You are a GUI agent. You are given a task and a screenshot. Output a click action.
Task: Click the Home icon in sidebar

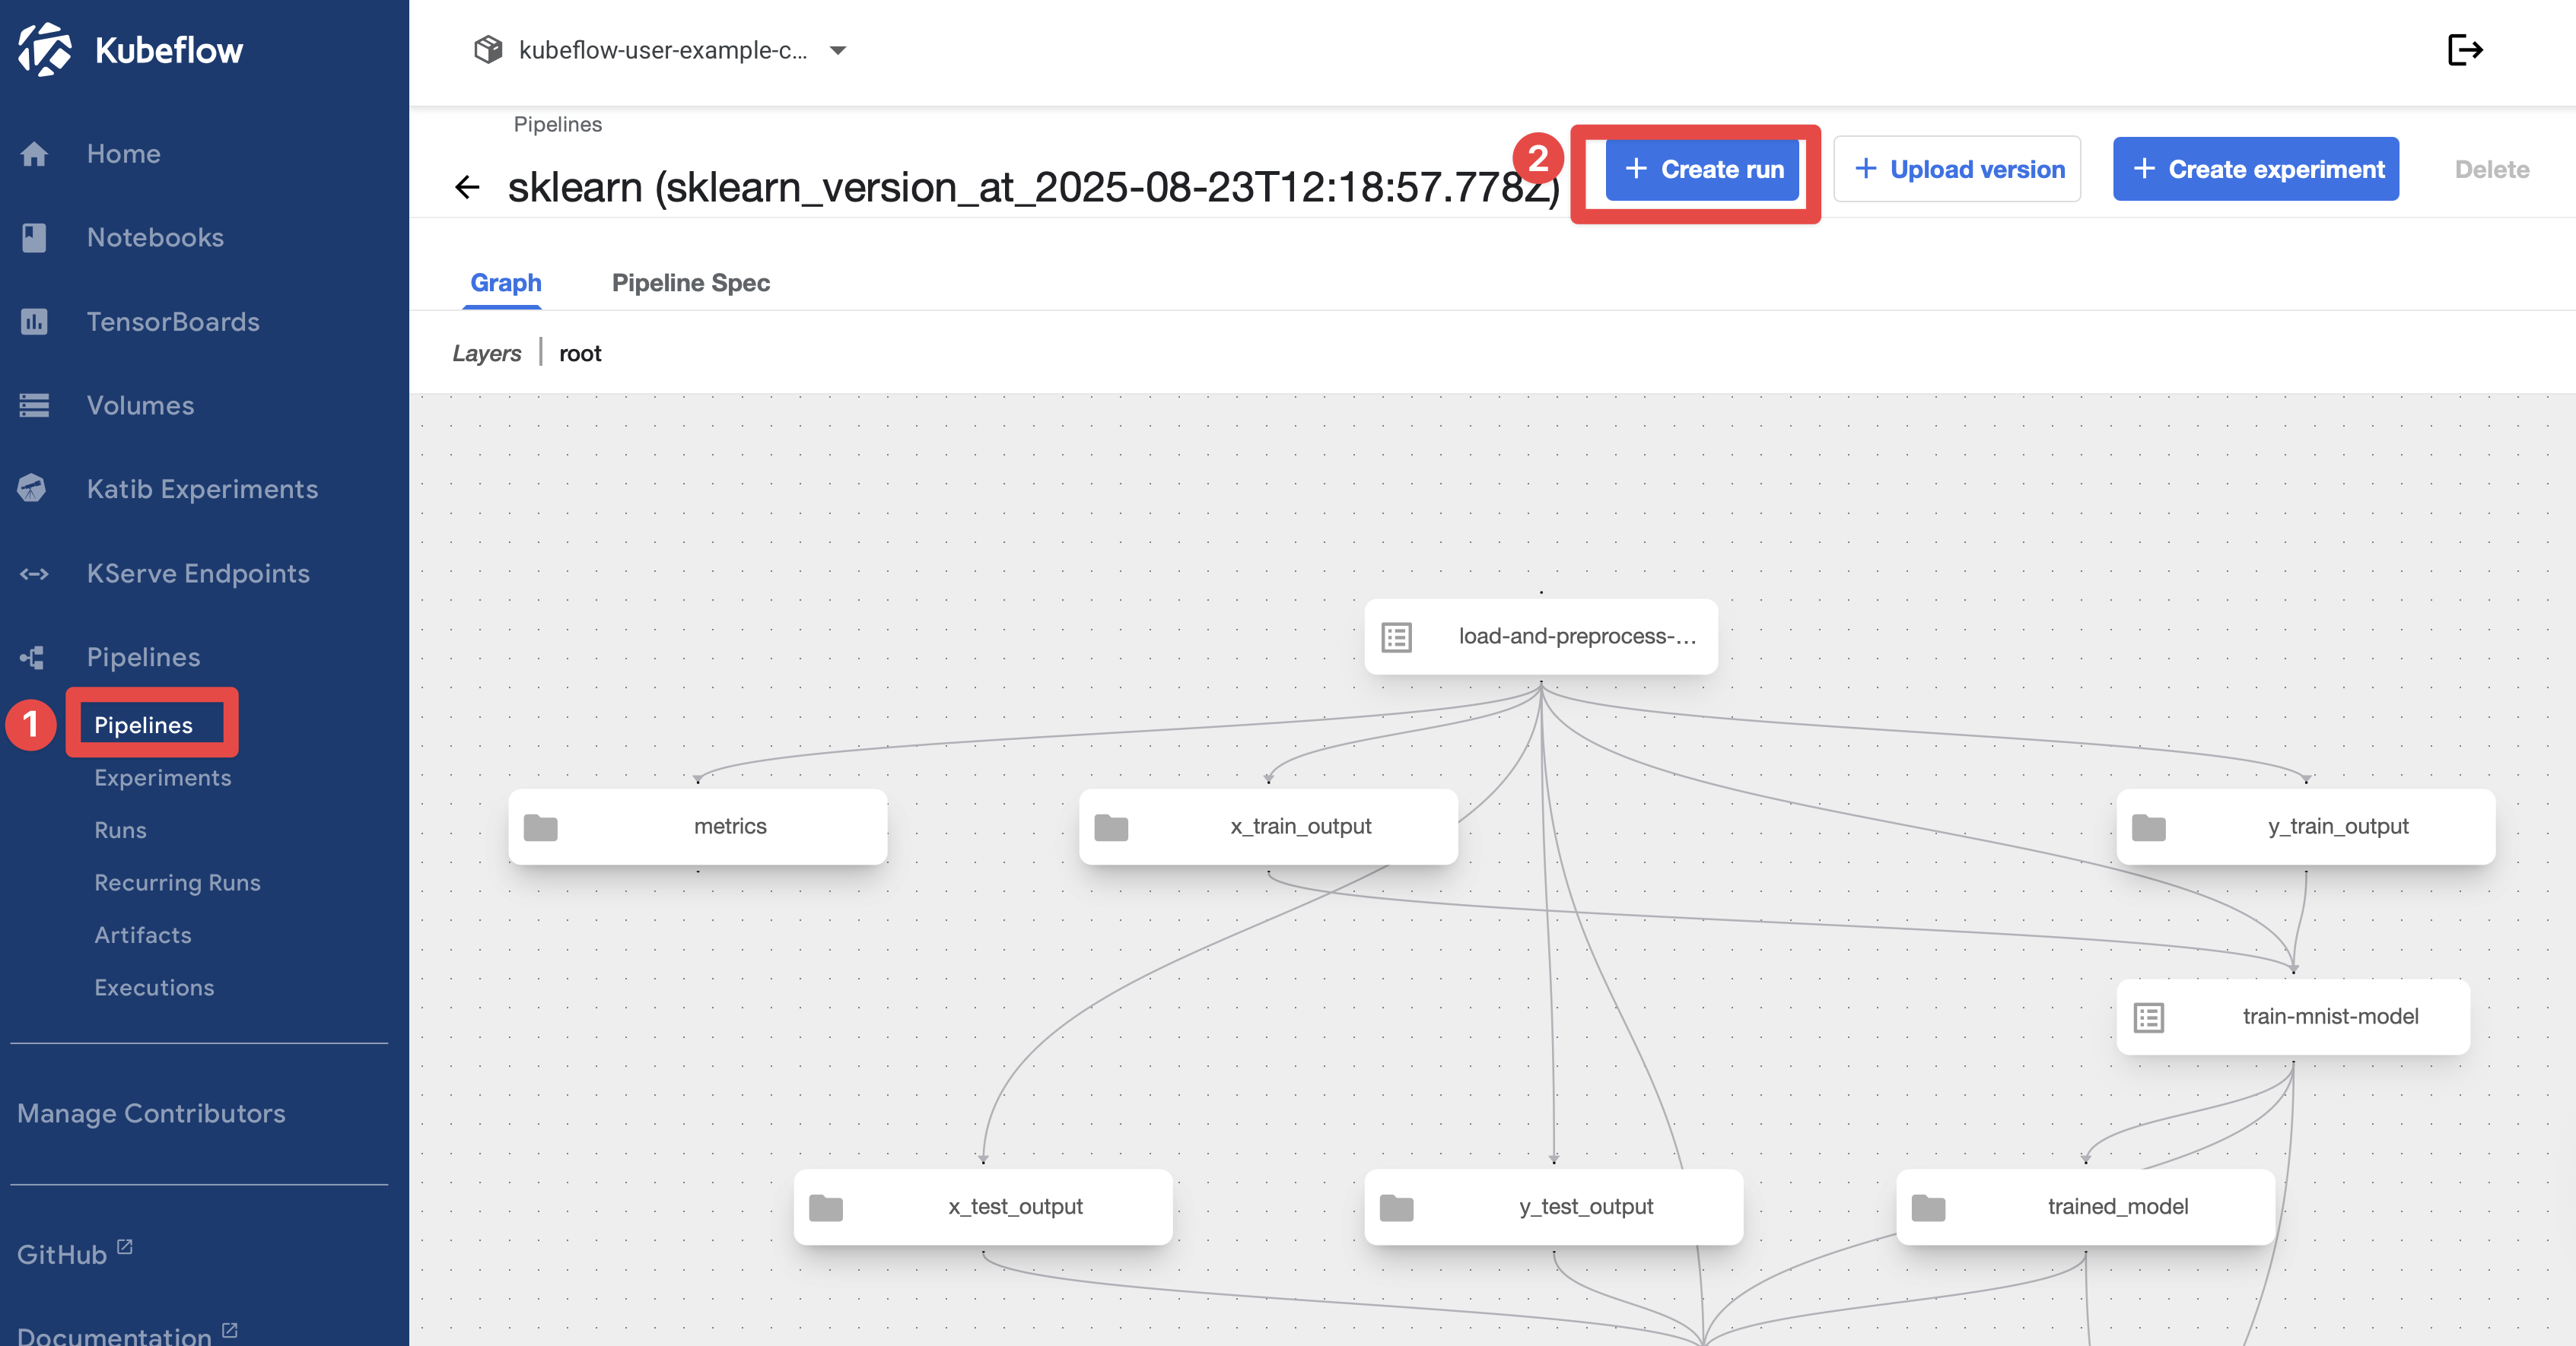34,154
